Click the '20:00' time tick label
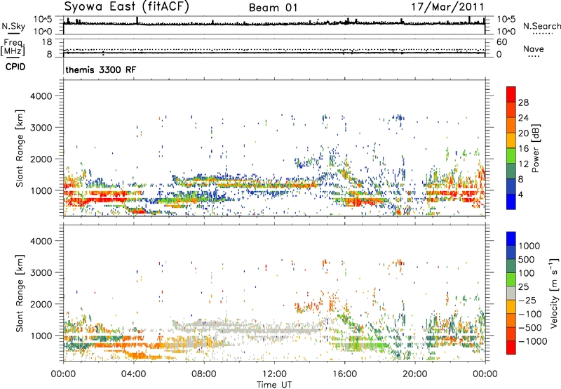Viewport: 561px width, 389px height. [x=414, y=374]
